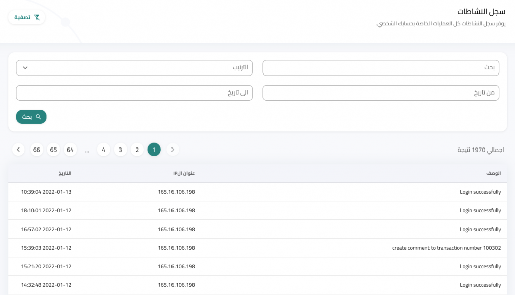Click the green search button (بحث)
The height and width of the screenshot is (295, 515).
(31, 117)
